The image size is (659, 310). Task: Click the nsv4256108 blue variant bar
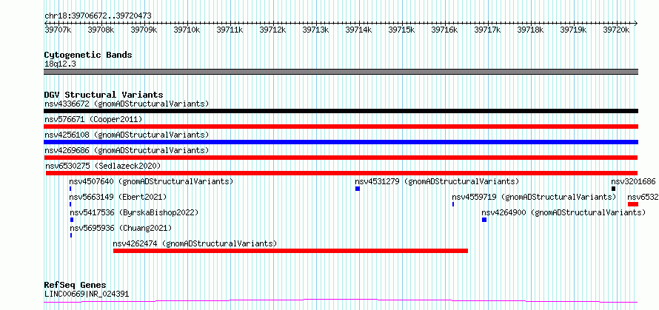point(341,142)
